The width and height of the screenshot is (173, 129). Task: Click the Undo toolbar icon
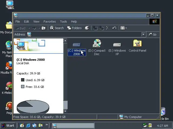point(114,28)
